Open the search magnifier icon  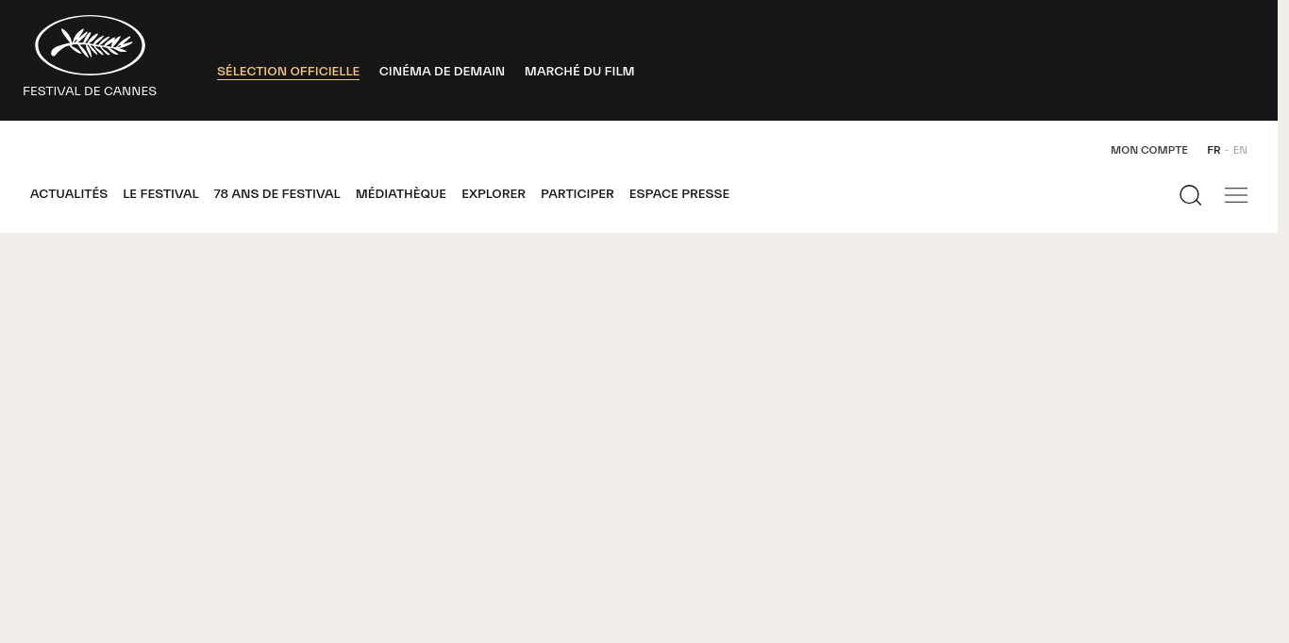pos(1190,195)
